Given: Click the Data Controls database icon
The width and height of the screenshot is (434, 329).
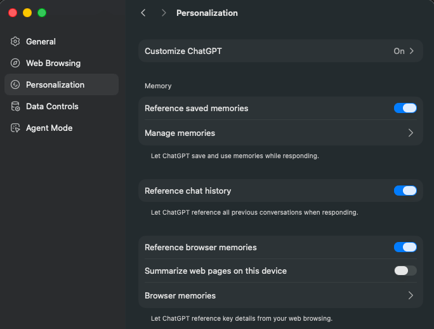Looking at the screenshot, I should [x=15, y=106].
